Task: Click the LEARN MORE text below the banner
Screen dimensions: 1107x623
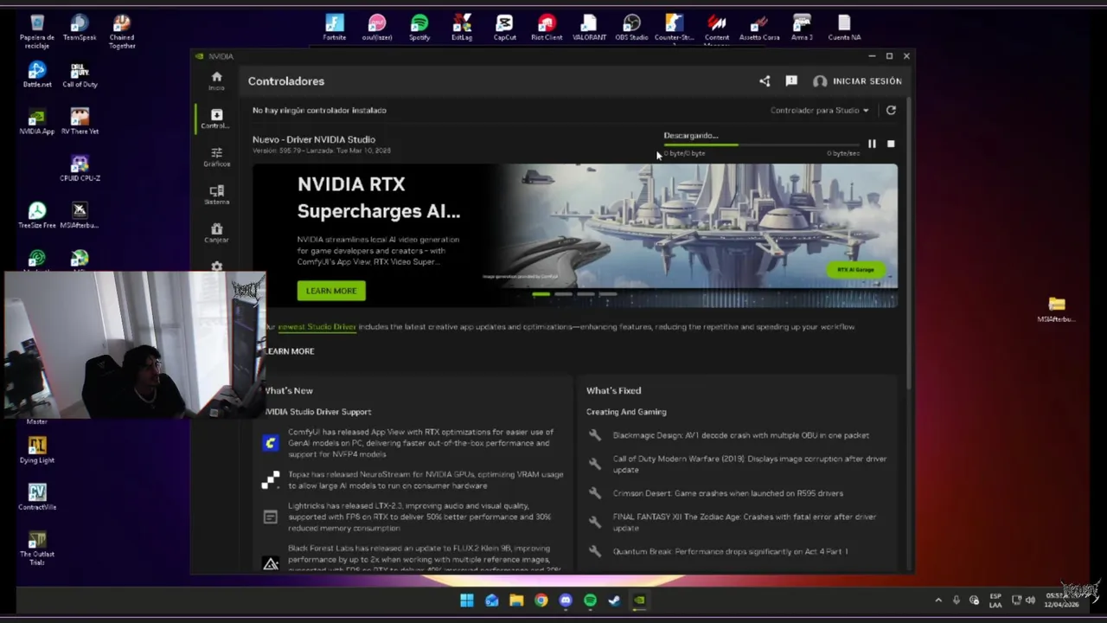Action: [x=290, y=351]
